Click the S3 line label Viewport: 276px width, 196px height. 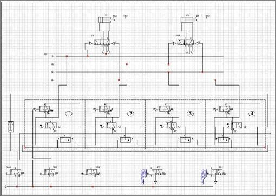[x=53, y=72]
